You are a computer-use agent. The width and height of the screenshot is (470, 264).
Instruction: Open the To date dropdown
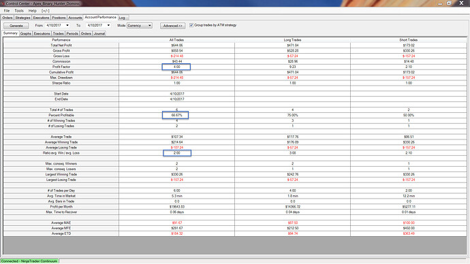[108, 25]
